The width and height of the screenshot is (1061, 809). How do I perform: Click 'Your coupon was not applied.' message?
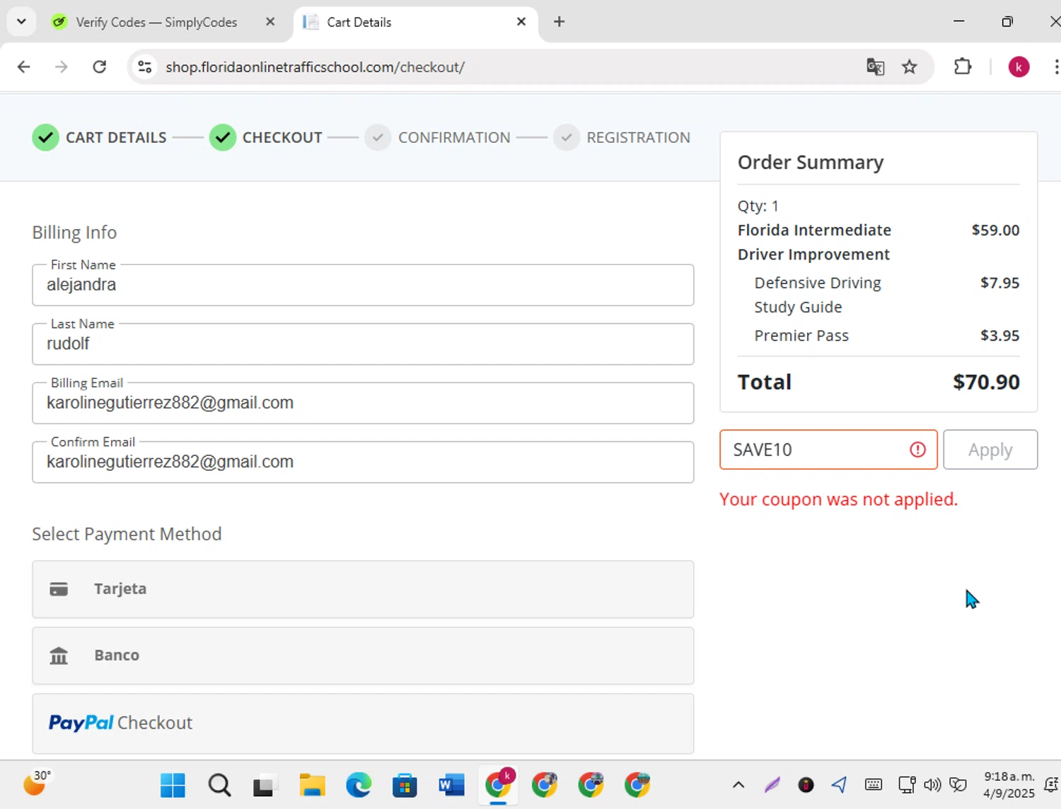[x=838, y=499]
